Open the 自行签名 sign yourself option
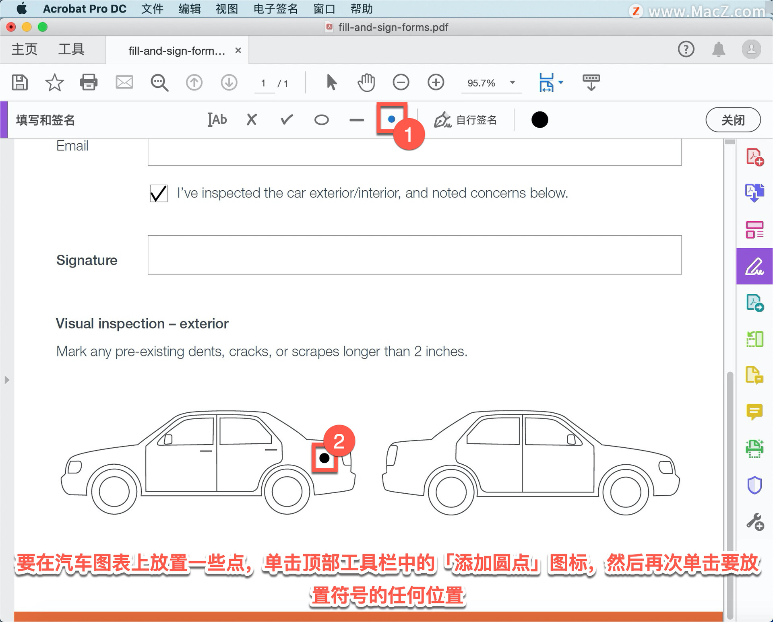773x622 pixels. 465,120
